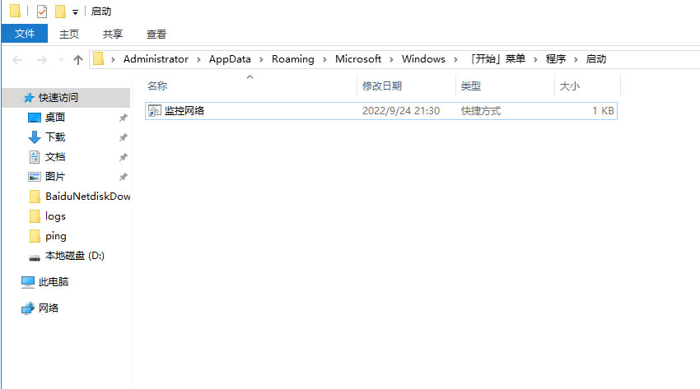Viewport: 700px width, 389px height.
Task: Click the folder icon at title bar left
Action: coord(15,11)
